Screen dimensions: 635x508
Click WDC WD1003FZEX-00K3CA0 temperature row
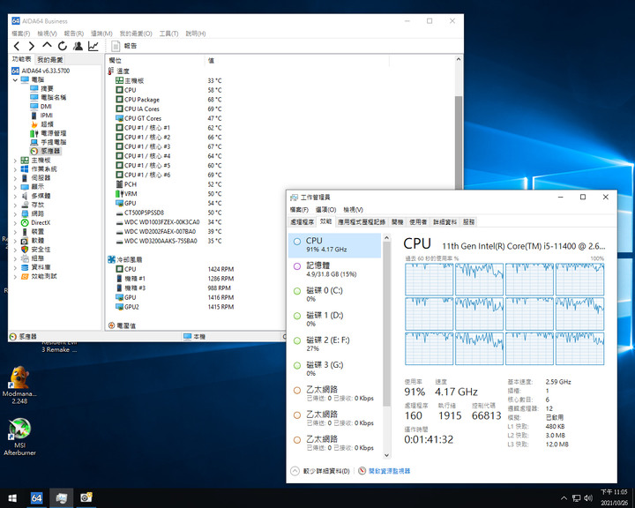pyautogui.click(x=168, y=222)
